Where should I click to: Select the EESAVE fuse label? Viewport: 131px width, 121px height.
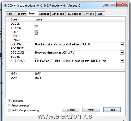click(x=16, y=40)
